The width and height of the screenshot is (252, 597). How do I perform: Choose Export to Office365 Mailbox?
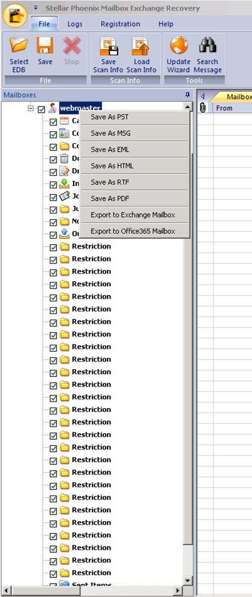pos(134,231)
